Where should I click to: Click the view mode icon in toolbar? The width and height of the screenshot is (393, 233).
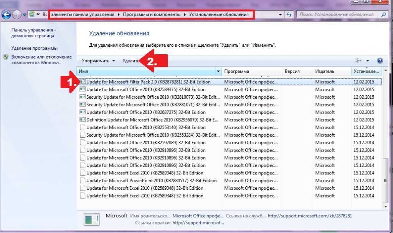359,61
